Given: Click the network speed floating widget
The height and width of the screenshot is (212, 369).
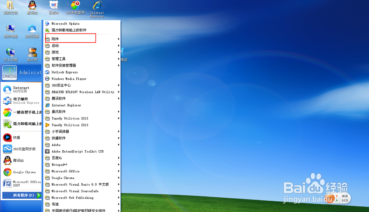Looking at the screenshot, I should pyautogui.click(x=338, y=198).
